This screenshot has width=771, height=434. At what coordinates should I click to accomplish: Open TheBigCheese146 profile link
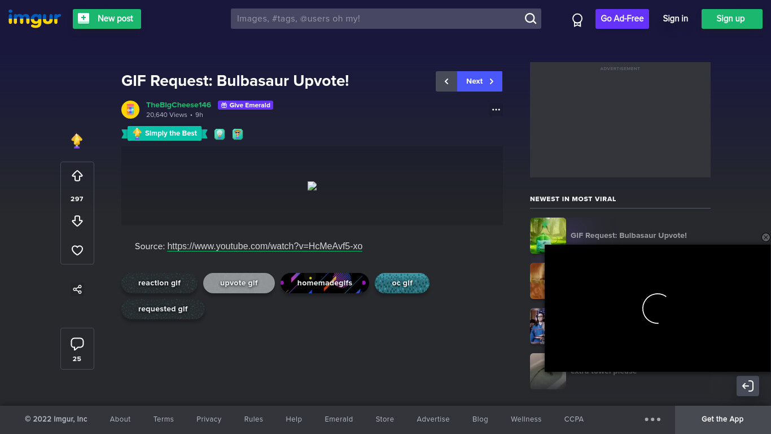pos(178,105)
